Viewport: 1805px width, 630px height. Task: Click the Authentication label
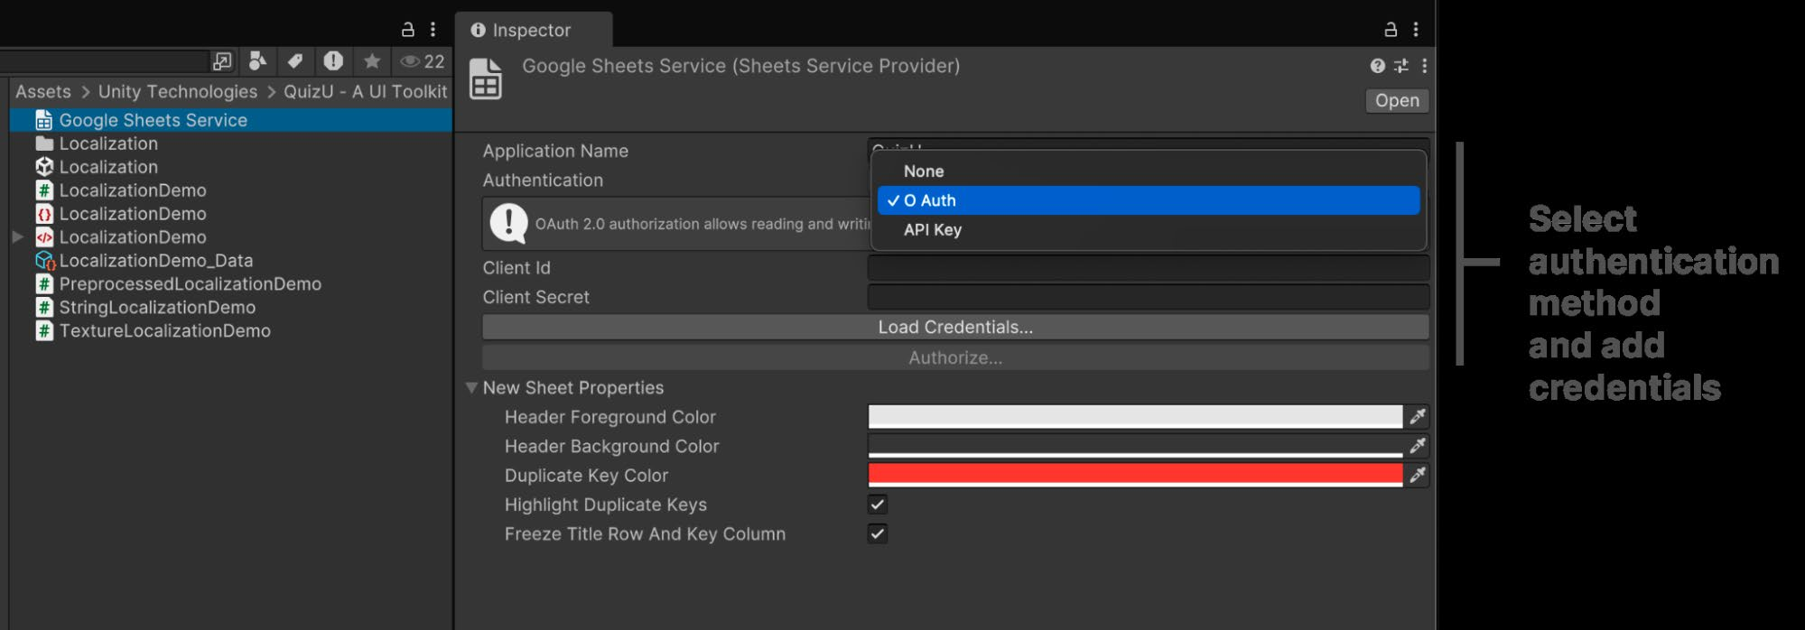(543, 180)
